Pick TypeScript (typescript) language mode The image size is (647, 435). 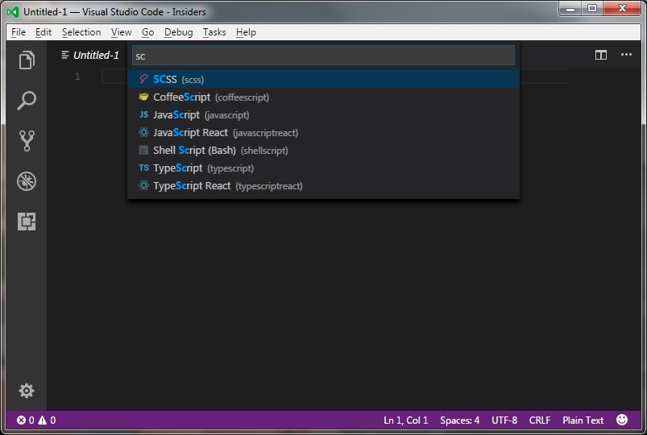pyautogui.click(x=323, y=168)
